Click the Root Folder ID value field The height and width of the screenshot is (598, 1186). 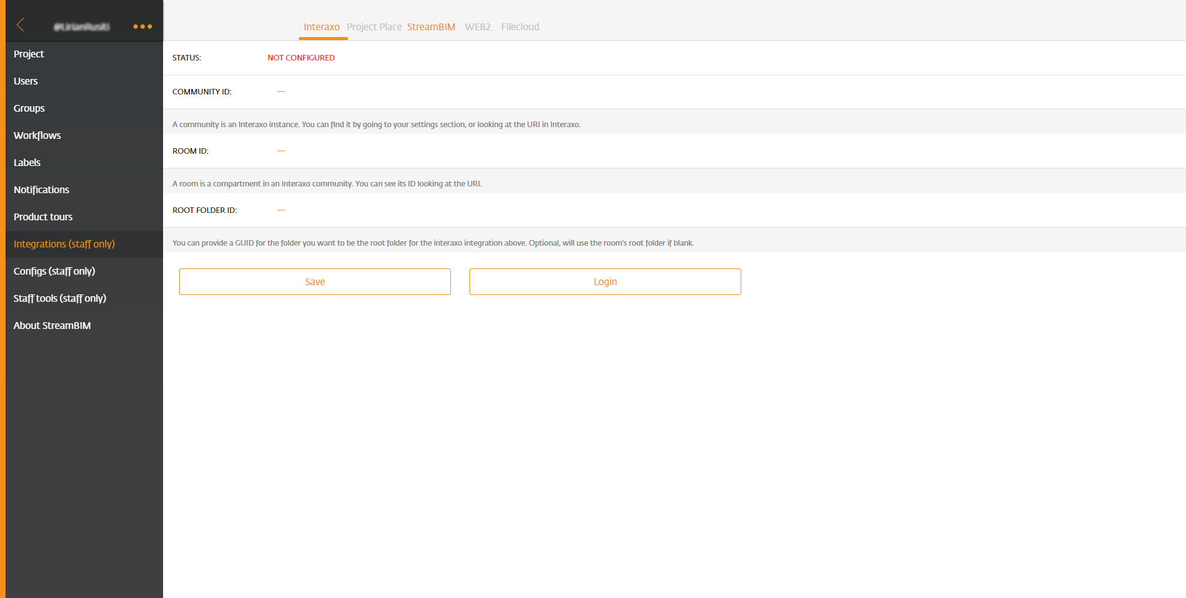click(281, 210)
